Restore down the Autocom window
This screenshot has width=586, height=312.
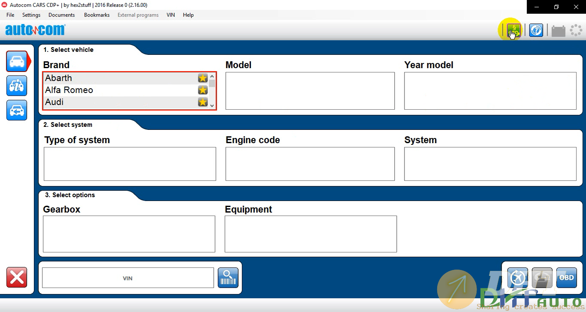pyautogui.click(x=556, y=7)
